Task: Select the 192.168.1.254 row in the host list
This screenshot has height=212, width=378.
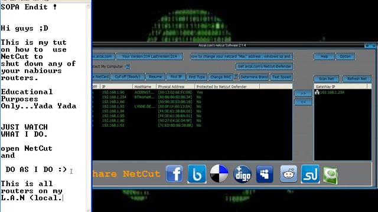Action: point(193,97)
